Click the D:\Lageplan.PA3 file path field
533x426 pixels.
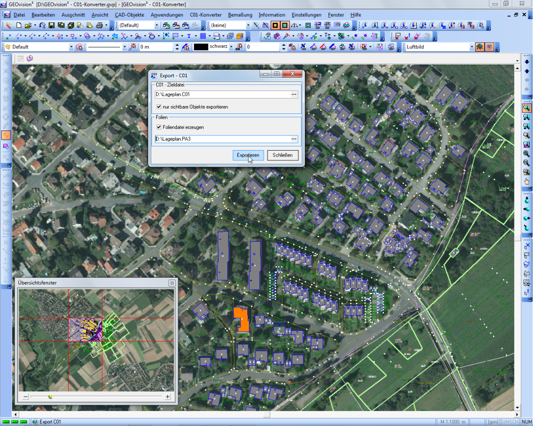(x=221, y=139)
